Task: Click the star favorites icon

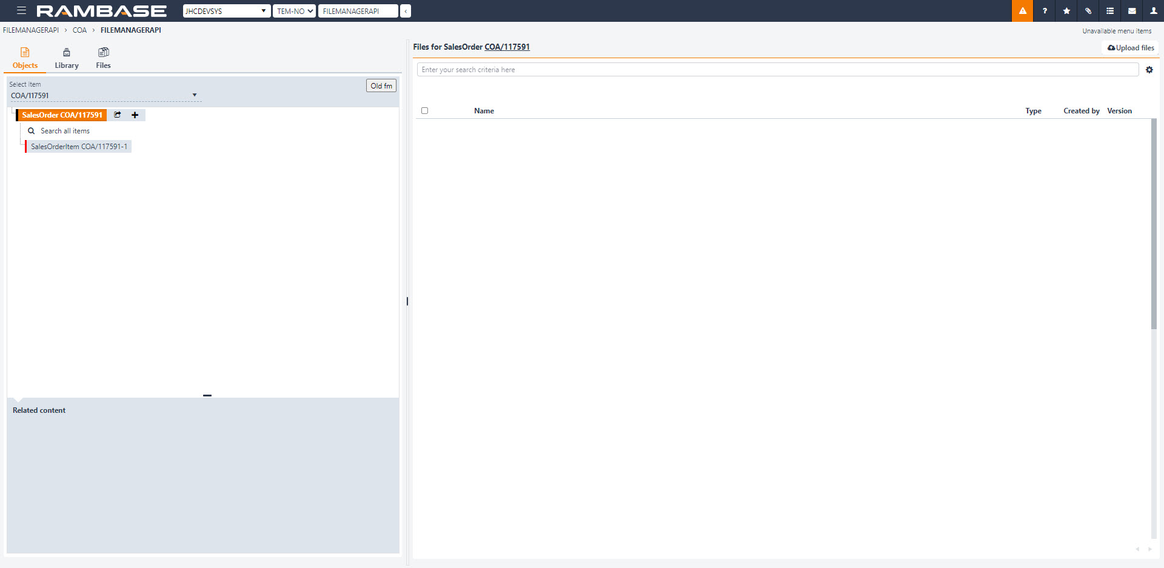Action: [x=1066, y=10]
